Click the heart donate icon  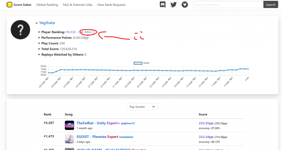pyautogui.click(x=185, y=5)
